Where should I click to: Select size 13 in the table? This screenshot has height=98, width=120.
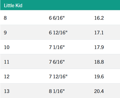(x=7, y=91)
